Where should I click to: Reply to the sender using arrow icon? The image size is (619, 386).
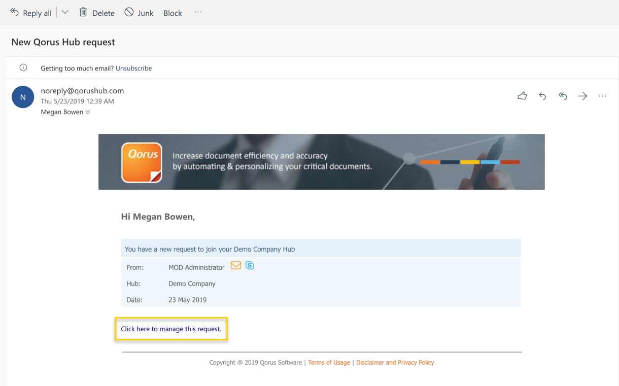click(542, 96)
